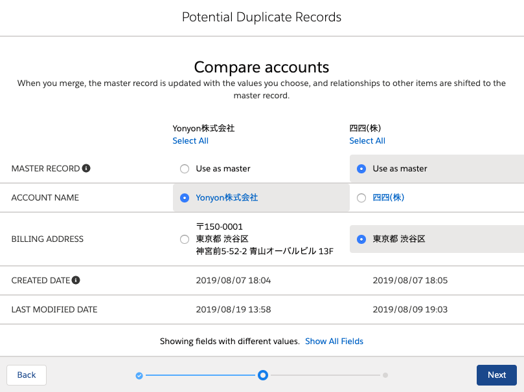This screenshot has width=524, height=392.
Task: Click the completed first step checkmark icon
Action: pos(139,375)
